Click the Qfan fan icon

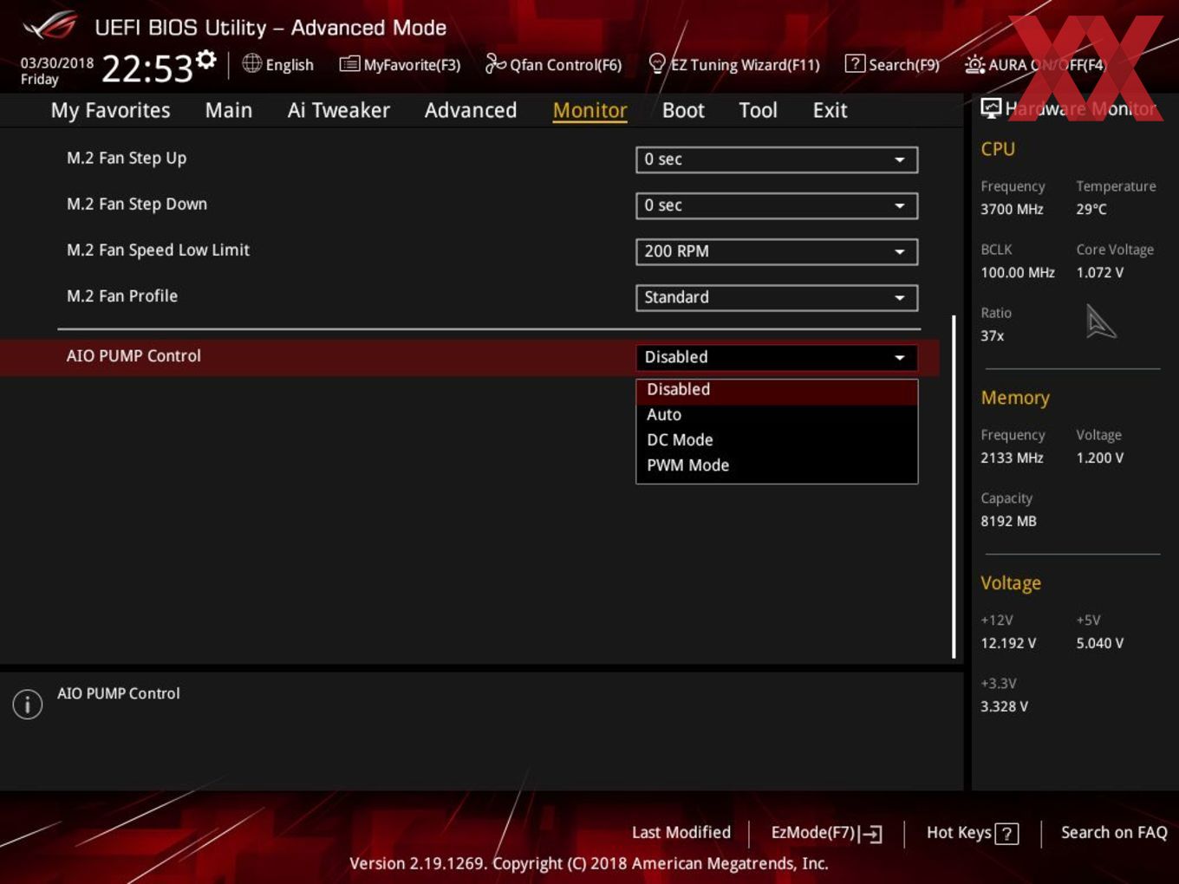click(495, 63)
